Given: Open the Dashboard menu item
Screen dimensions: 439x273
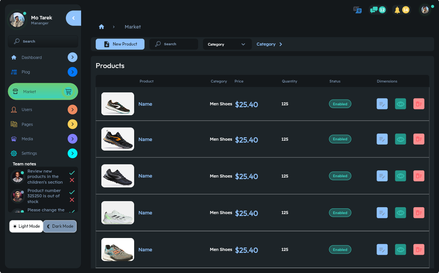Looking at the screenshot, I should pos(31,57).
